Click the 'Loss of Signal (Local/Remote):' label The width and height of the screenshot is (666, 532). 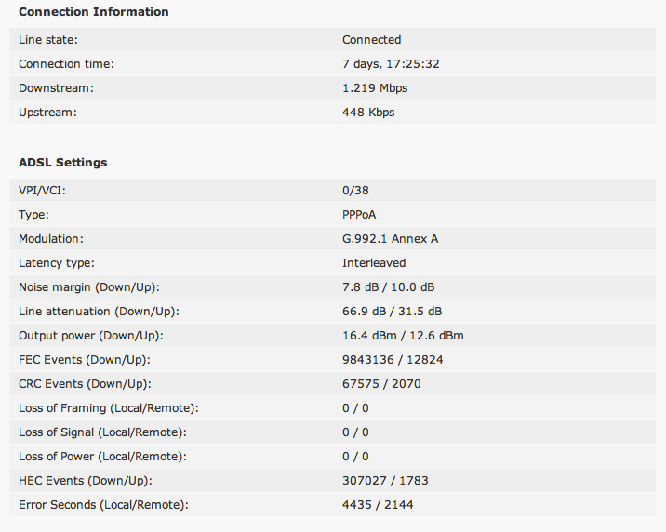(x=103, y=432)
